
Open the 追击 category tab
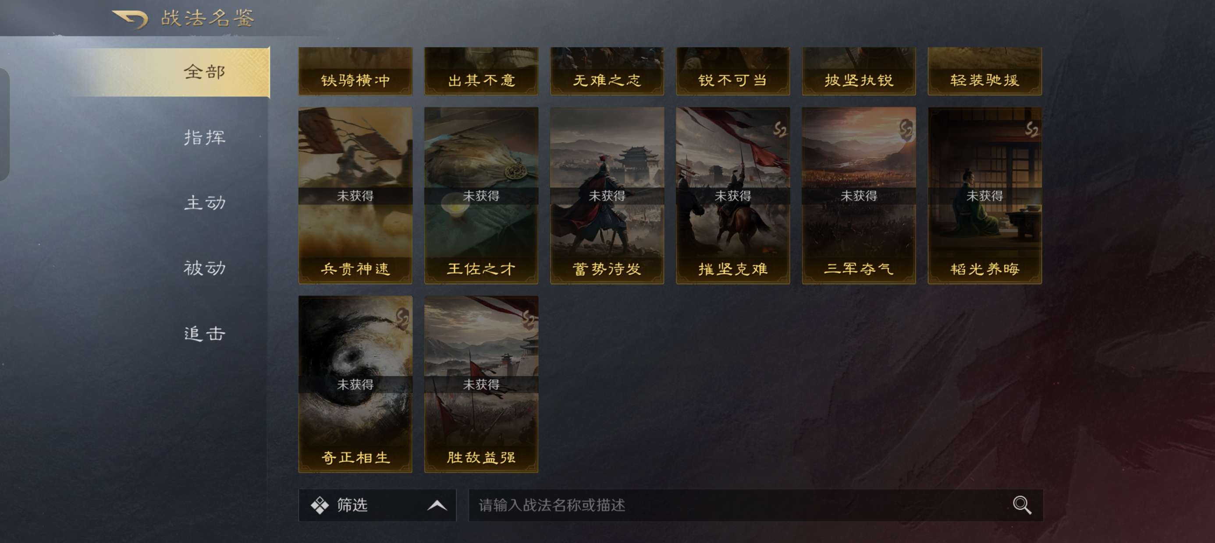pyautogui.click(x=205, y=333)
